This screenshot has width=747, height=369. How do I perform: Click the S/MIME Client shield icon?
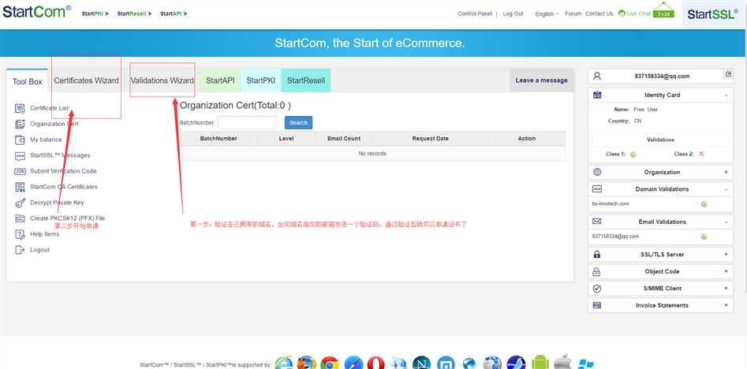click(x=597, y=289)
